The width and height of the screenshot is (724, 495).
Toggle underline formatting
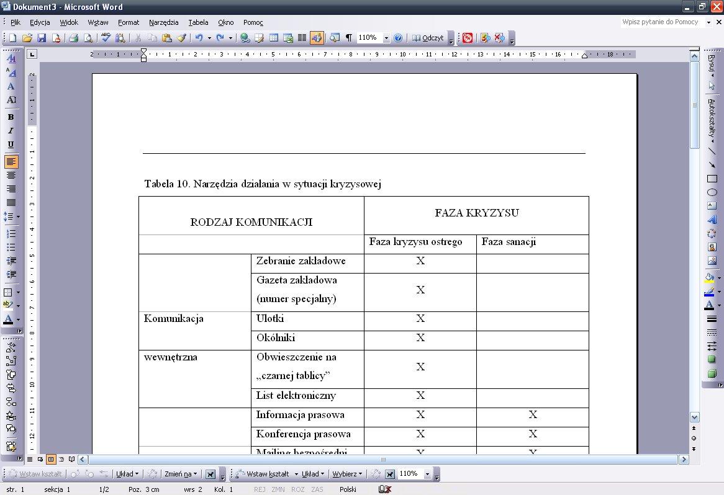(x=11, y=145)
